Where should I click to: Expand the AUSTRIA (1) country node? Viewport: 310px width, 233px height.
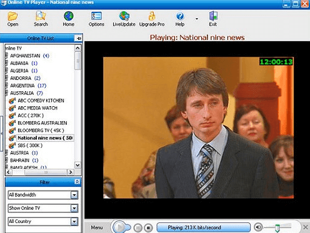click(x=6, y=153)
